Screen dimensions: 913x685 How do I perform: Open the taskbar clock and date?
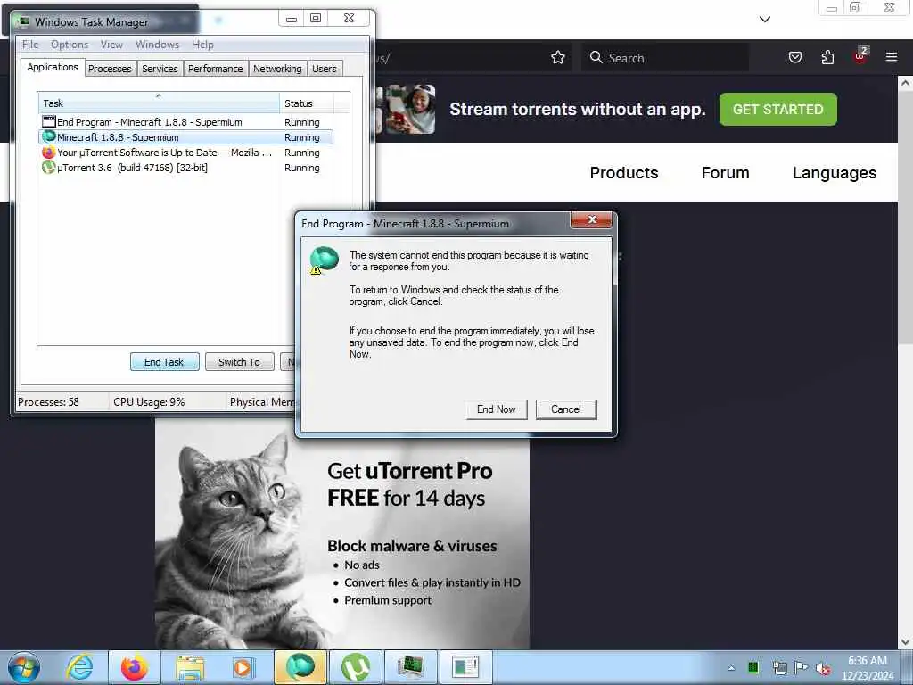868,668
